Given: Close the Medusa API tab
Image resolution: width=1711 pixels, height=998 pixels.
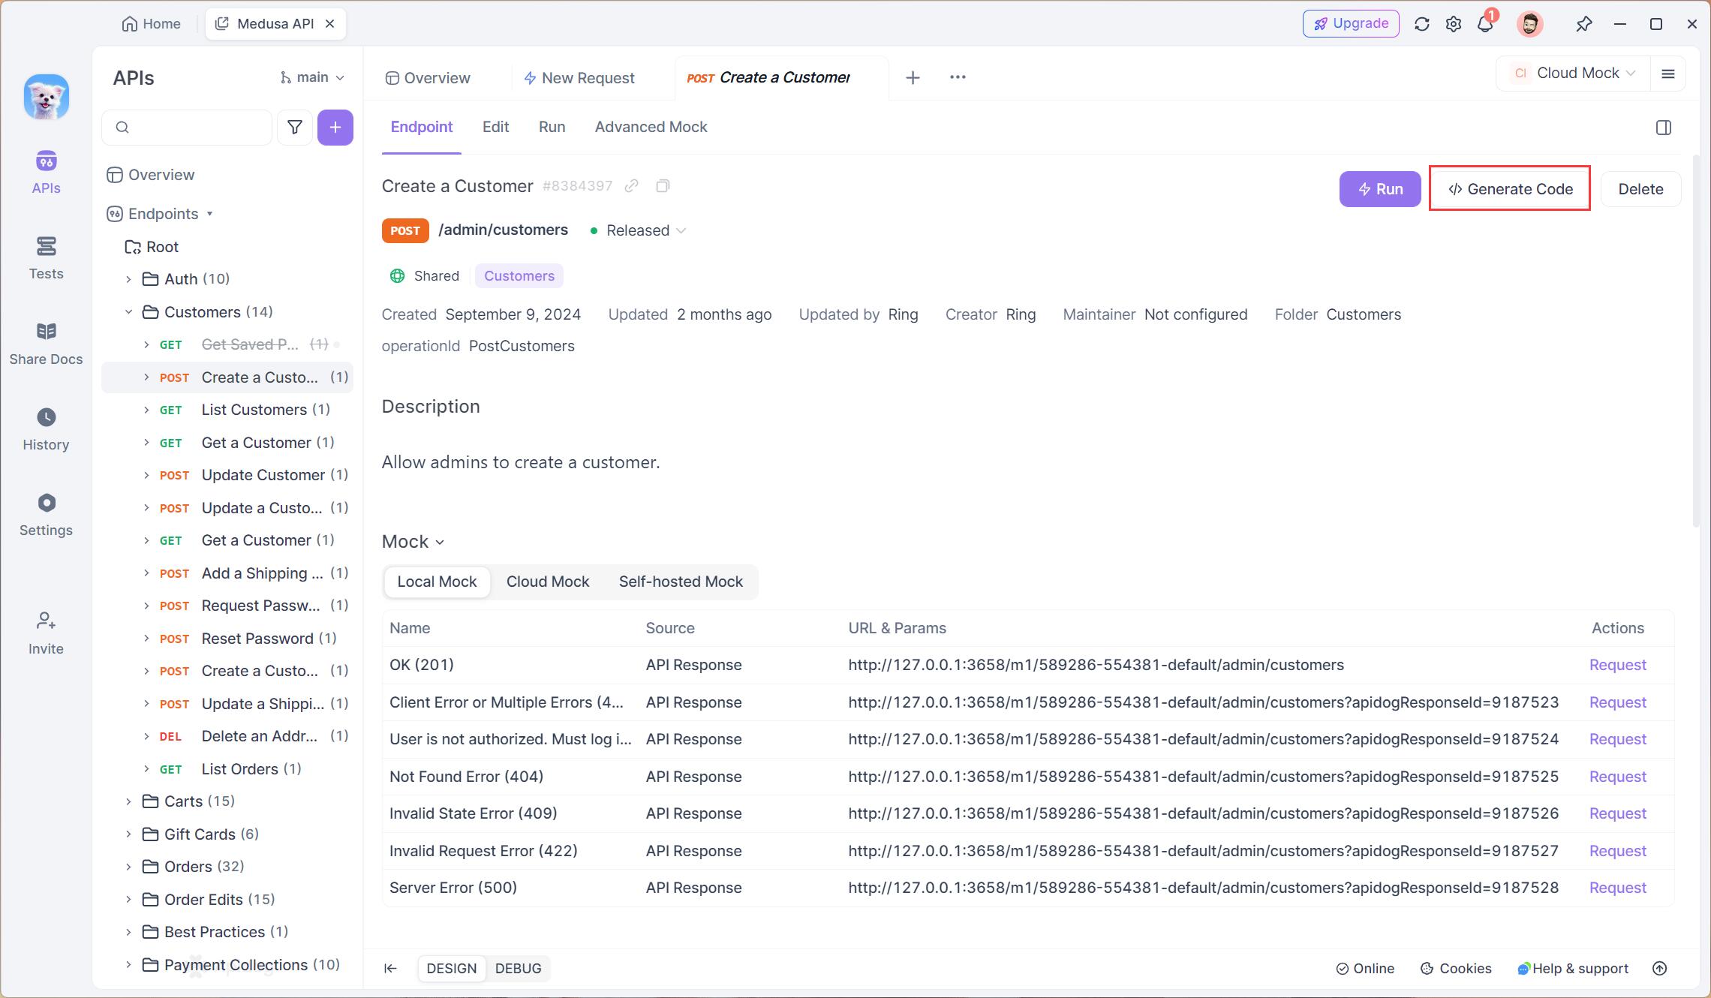Looking at the screenshot, I should pos(329,24).
